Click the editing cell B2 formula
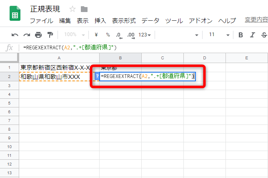This screenshot has height=178, width=268. [x=147, y=76]
